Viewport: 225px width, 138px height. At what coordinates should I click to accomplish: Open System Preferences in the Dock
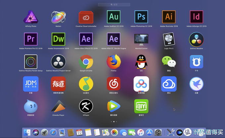tap(158, 132)
